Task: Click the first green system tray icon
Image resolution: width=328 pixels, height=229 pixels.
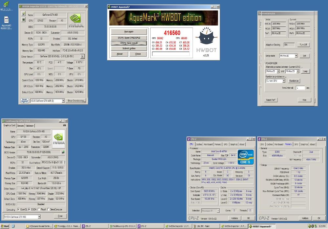Action: click(x=309, y=226)
